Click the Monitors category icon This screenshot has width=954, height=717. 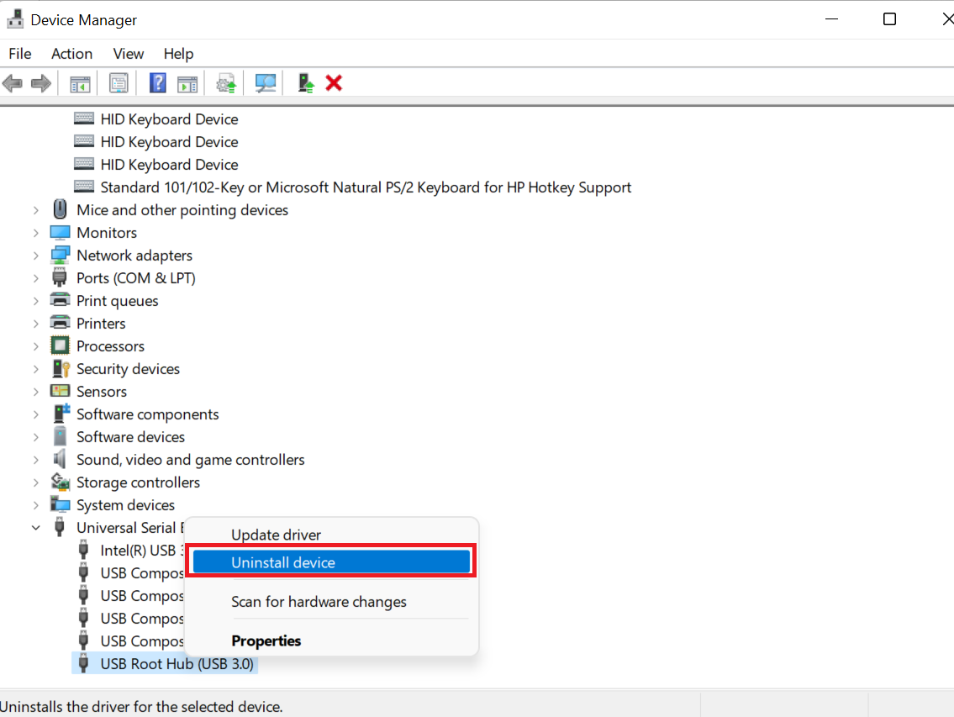(x=60, y=233)
